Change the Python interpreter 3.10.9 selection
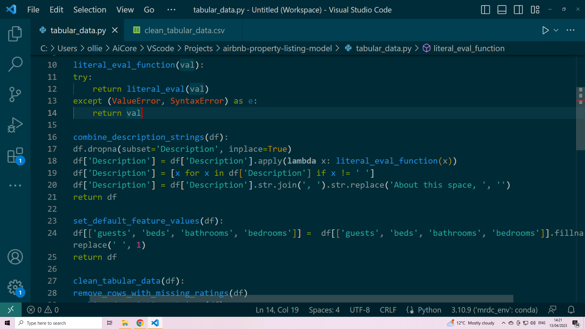Image resolution: width=585 pixels, height=329 pixels. [494, 310]
